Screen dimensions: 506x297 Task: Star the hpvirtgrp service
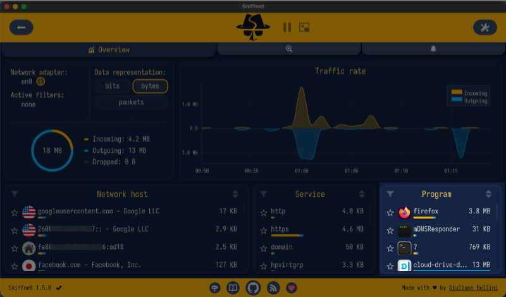[x=264, y=267]
